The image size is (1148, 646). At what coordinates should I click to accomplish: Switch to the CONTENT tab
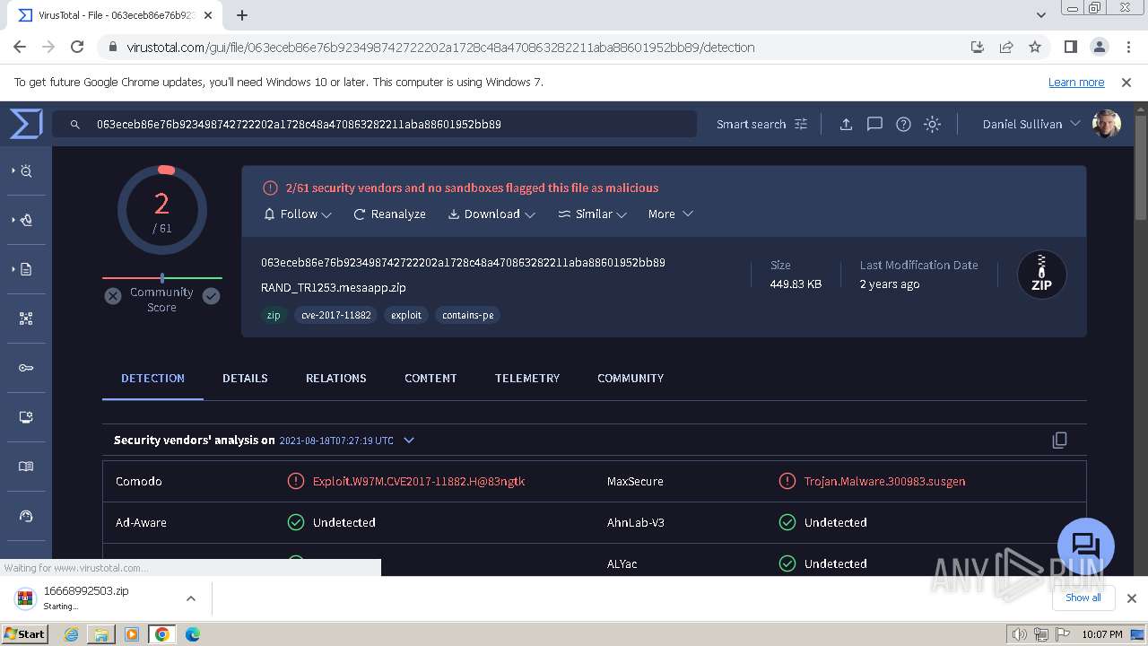(430, 379)
